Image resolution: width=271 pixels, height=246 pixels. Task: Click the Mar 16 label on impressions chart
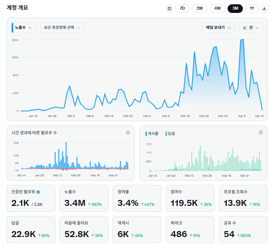185,116
